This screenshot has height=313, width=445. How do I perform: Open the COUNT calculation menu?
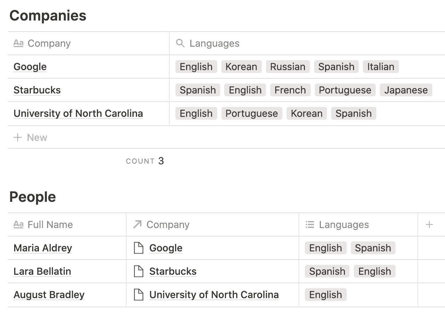145,161
